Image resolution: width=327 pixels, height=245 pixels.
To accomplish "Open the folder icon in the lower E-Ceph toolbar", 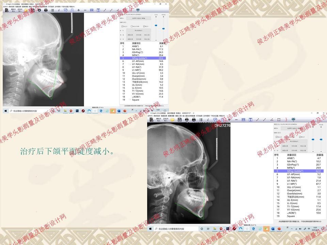I will point(172,119).
